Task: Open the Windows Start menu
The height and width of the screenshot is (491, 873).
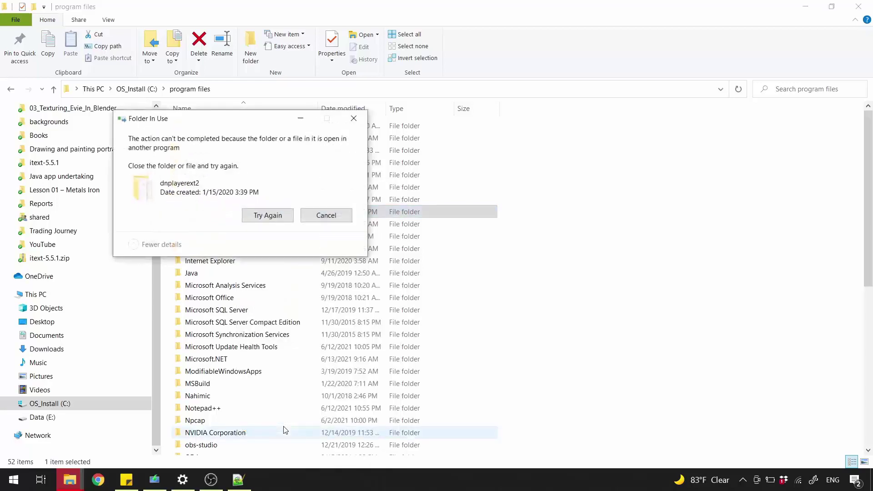Action: [x=14, y=480]
